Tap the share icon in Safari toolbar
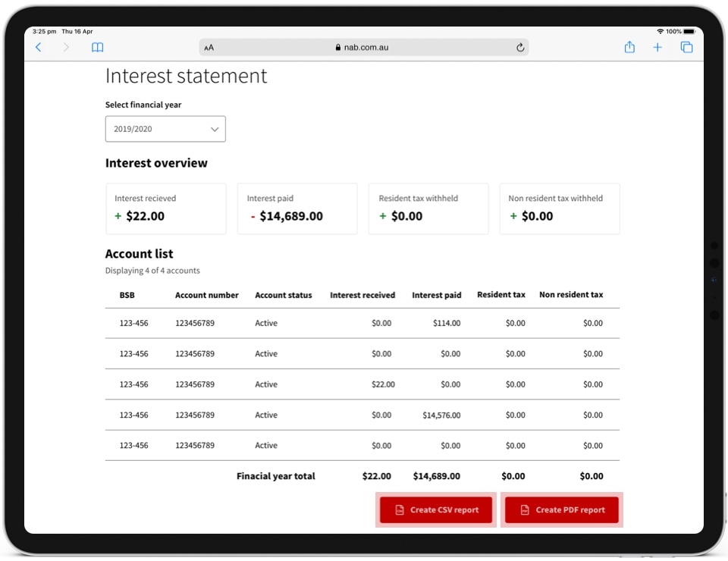This screenshot has height=561, width=728. (x=629, y=47)
